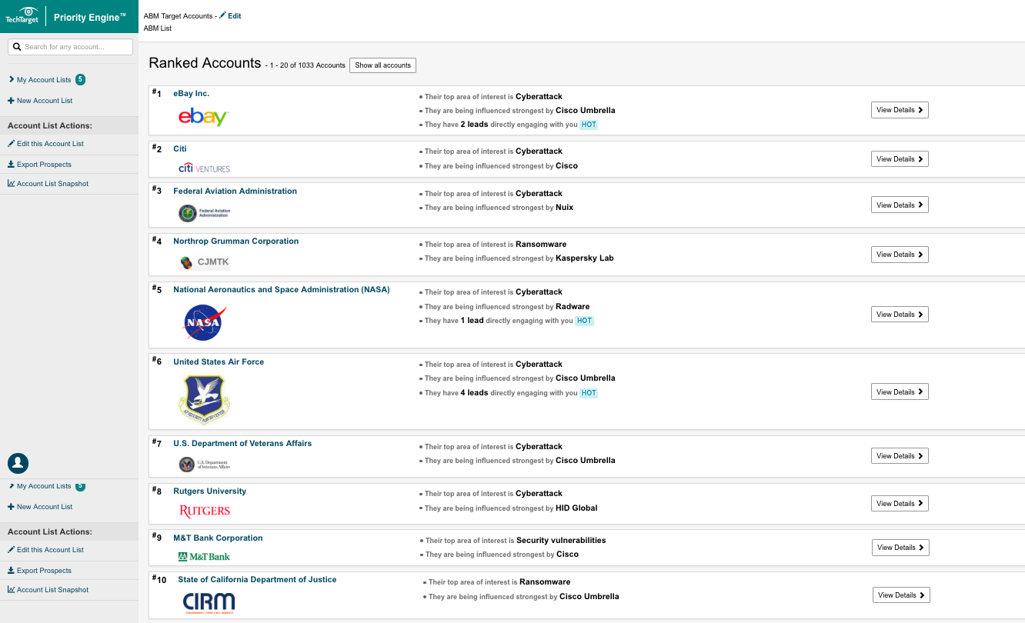The width and height of the screenshot is (1025, 623).
Task: Click Account List Snapshot beneath the user avatar
Action: pyautogui.click(x=48, y=590)
